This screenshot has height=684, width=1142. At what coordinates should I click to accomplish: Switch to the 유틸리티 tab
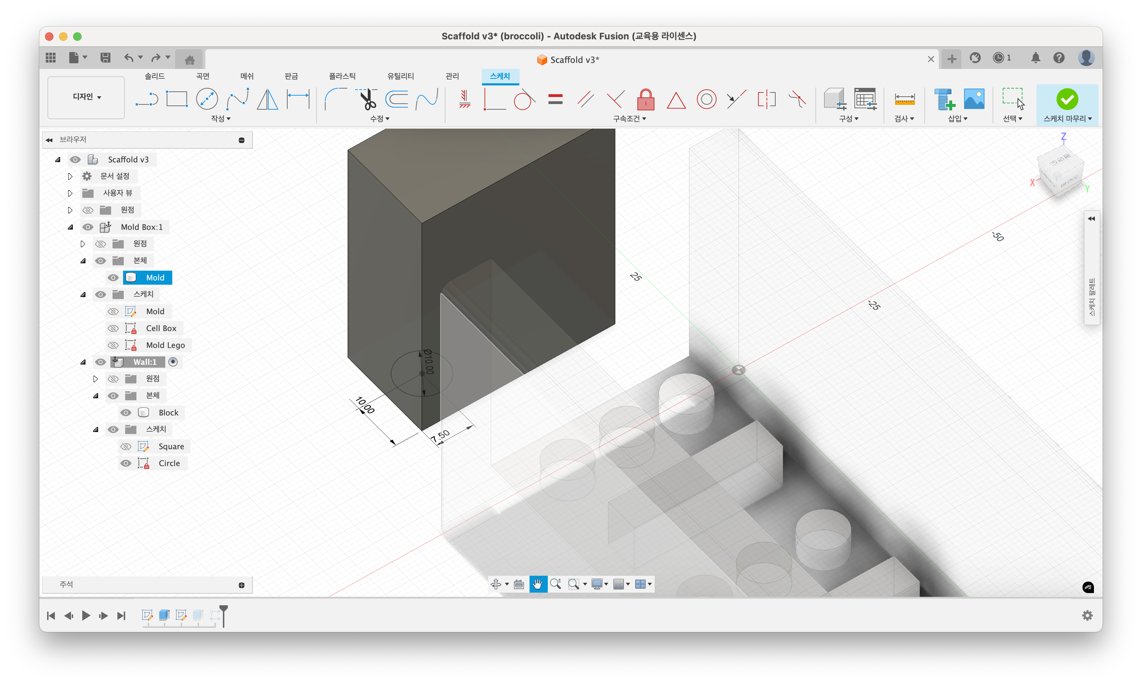click(400, 76)
